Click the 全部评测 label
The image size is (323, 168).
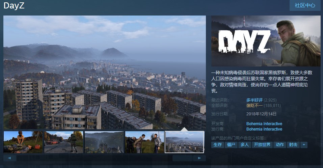pos(220,106)
